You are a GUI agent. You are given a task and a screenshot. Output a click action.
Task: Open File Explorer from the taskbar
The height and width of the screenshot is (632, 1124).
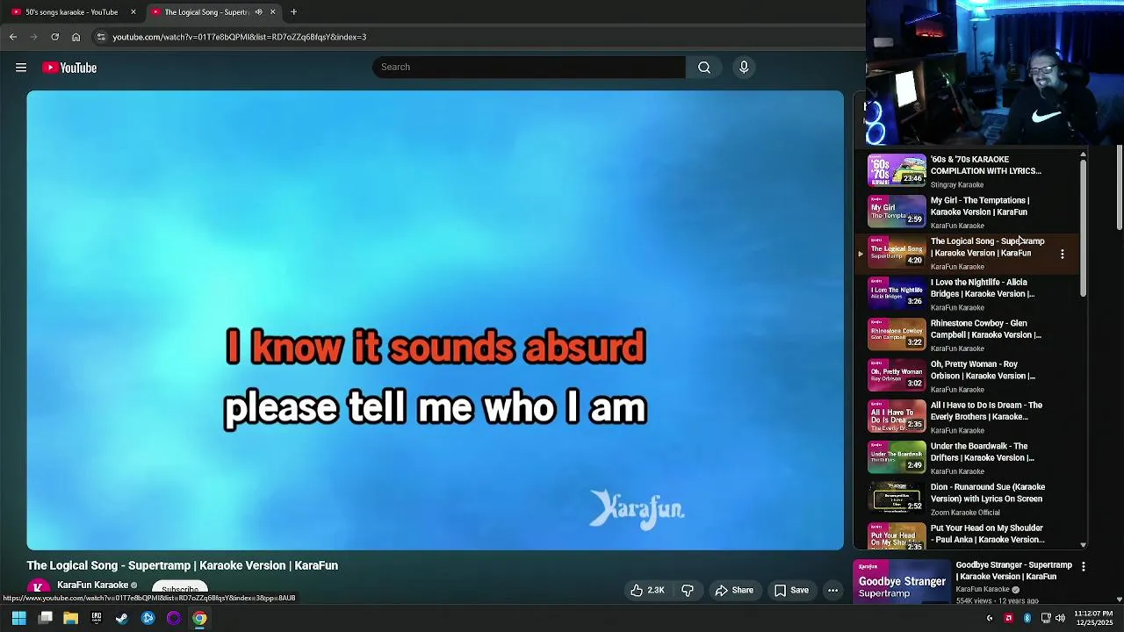tap(70, 618)
